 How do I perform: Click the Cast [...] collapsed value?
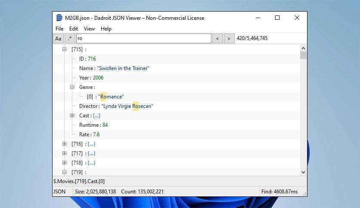tap(96, 116)
